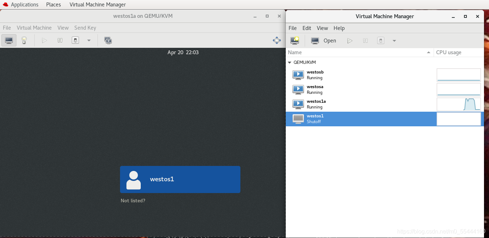This screenshot has width=489, height=238.
Task: Expand shutdown options dropdown in westos1a window
Action: pyautogui.click(x=89, y=40)
